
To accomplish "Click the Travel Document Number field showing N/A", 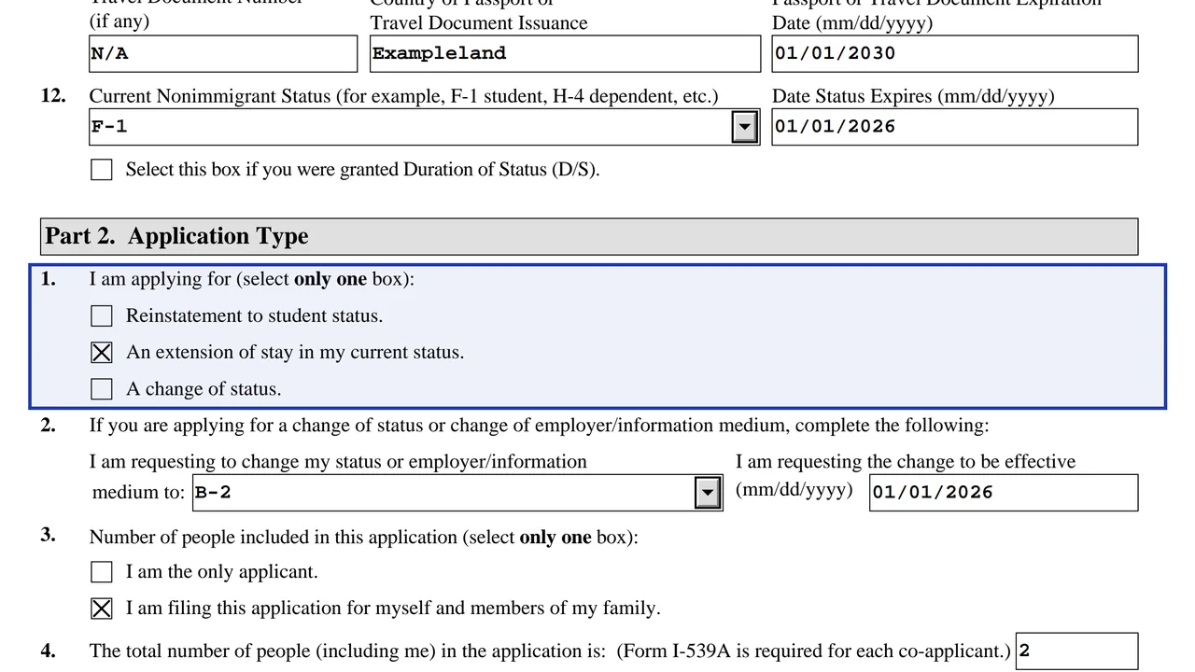I will click(223, 54).
